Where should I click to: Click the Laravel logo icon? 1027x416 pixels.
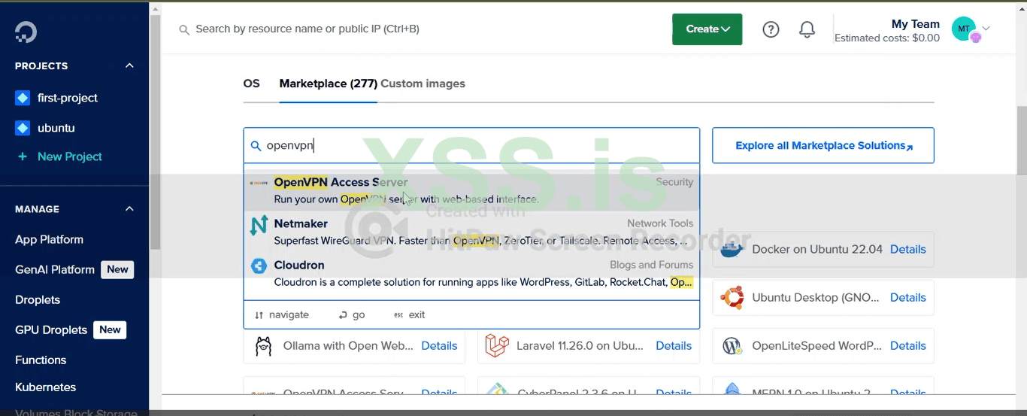coord(497,346)
